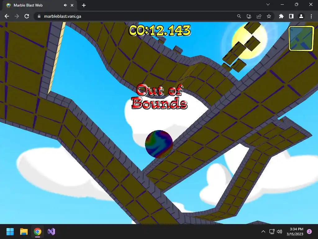Open the zoom magnifier in the address bar

pos(239,16)
